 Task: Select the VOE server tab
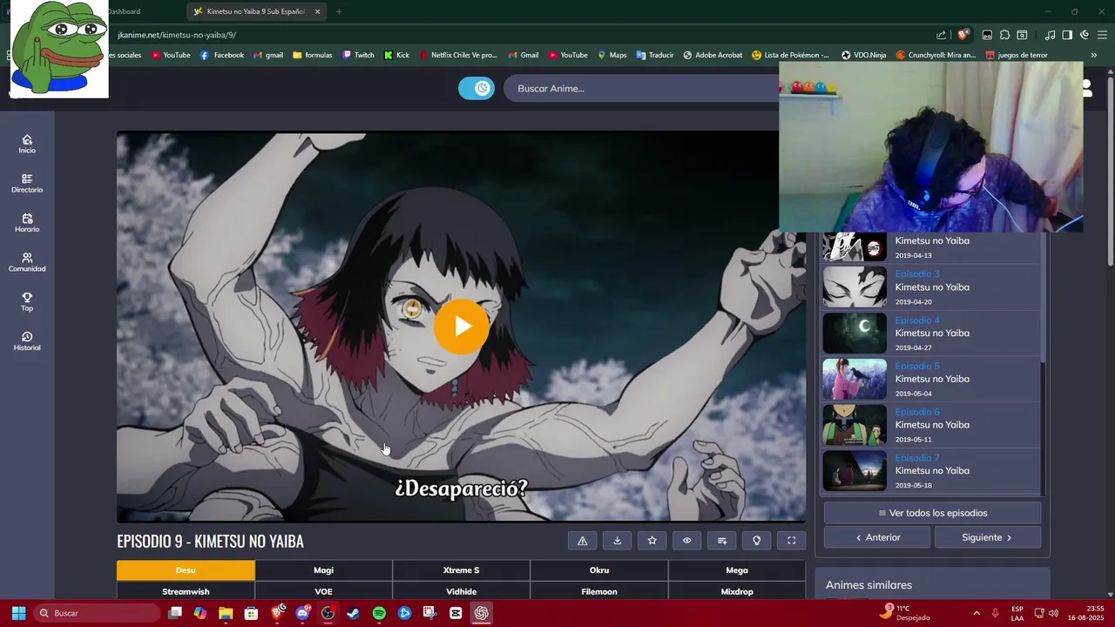pyautogui.click(x=323, y=591)
